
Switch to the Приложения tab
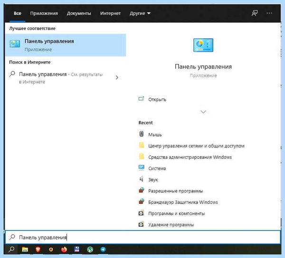pos(44,13)
